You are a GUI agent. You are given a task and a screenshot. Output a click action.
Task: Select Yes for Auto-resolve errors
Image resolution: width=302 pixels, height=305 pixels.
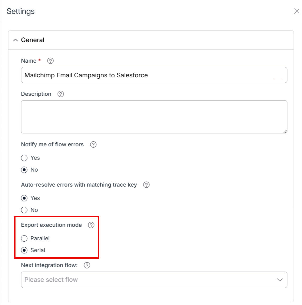click(24, 198)
